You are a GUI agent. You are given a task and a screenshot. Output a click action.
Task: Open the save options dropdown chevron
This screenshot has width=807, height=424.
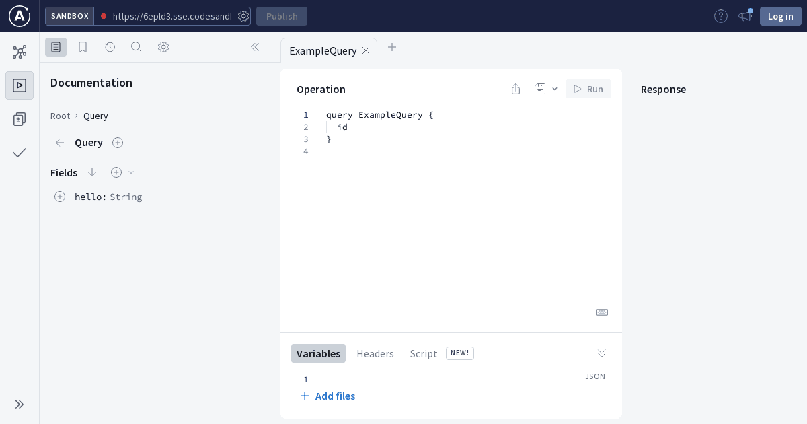point(555,89)
